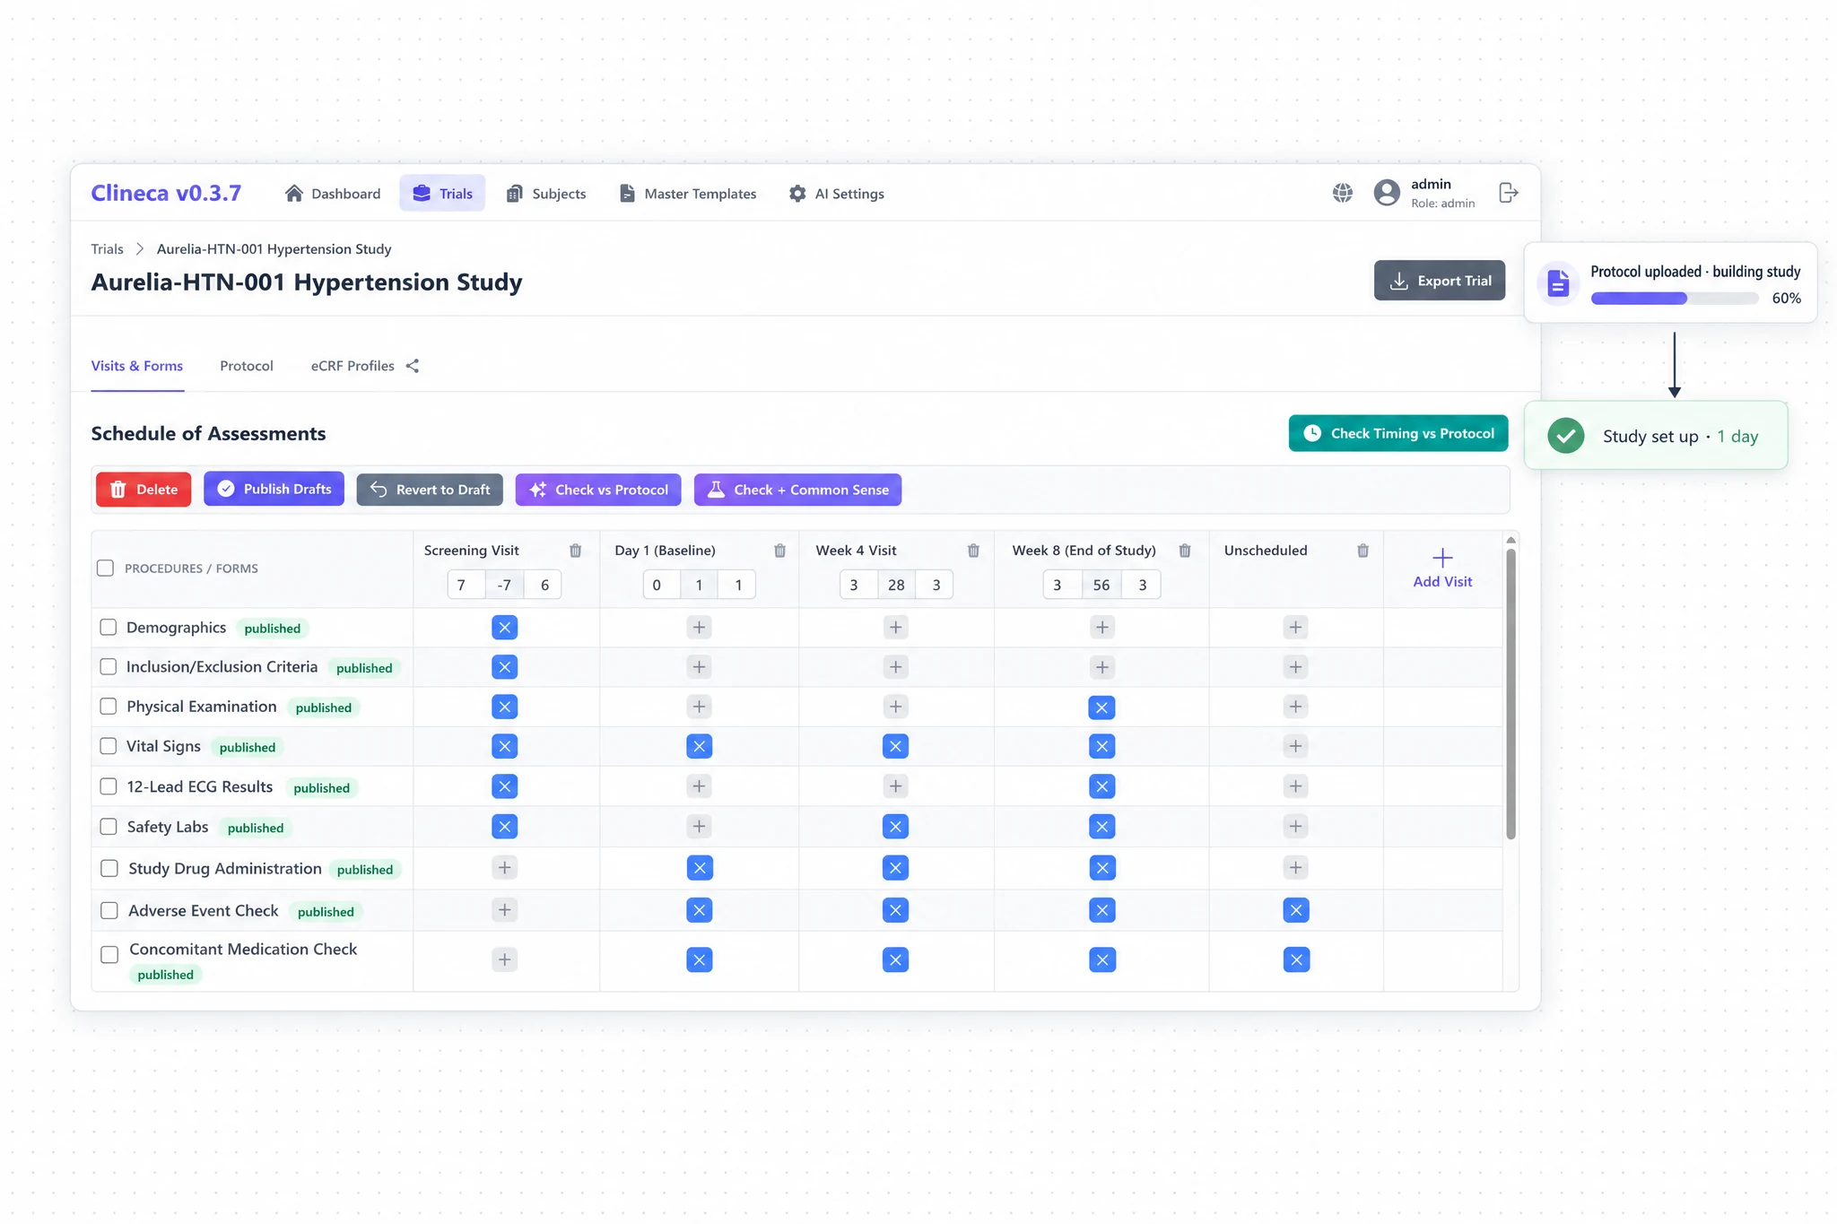The height and width of the screenshot is (1224, 1837).
Task: Edit Week 8 day field showing 56
Action: coord(1101,585)
